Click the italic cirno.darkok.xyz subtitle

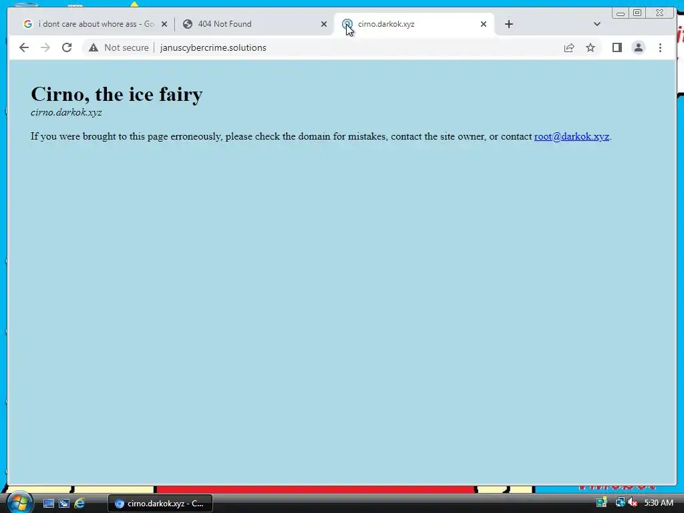point(66,112)
